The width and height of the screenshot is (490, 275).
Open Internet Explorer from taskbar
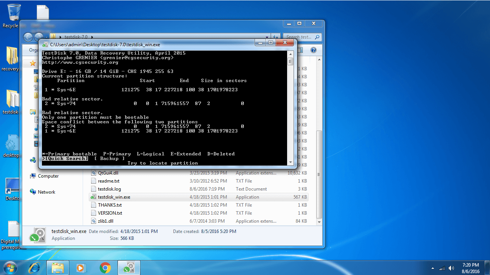pyautogui.click(x=34, y=268)
